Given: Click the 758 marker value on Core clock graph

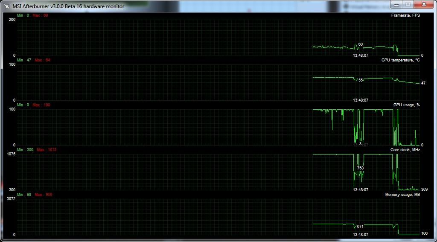Looking at the screenshot, I should [360, 168].
